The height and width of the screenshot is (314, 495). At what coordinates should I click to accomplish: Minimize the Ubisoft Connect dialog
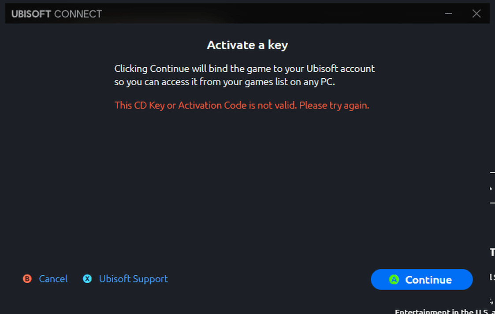pyautogui.click(x=448, y=14)
